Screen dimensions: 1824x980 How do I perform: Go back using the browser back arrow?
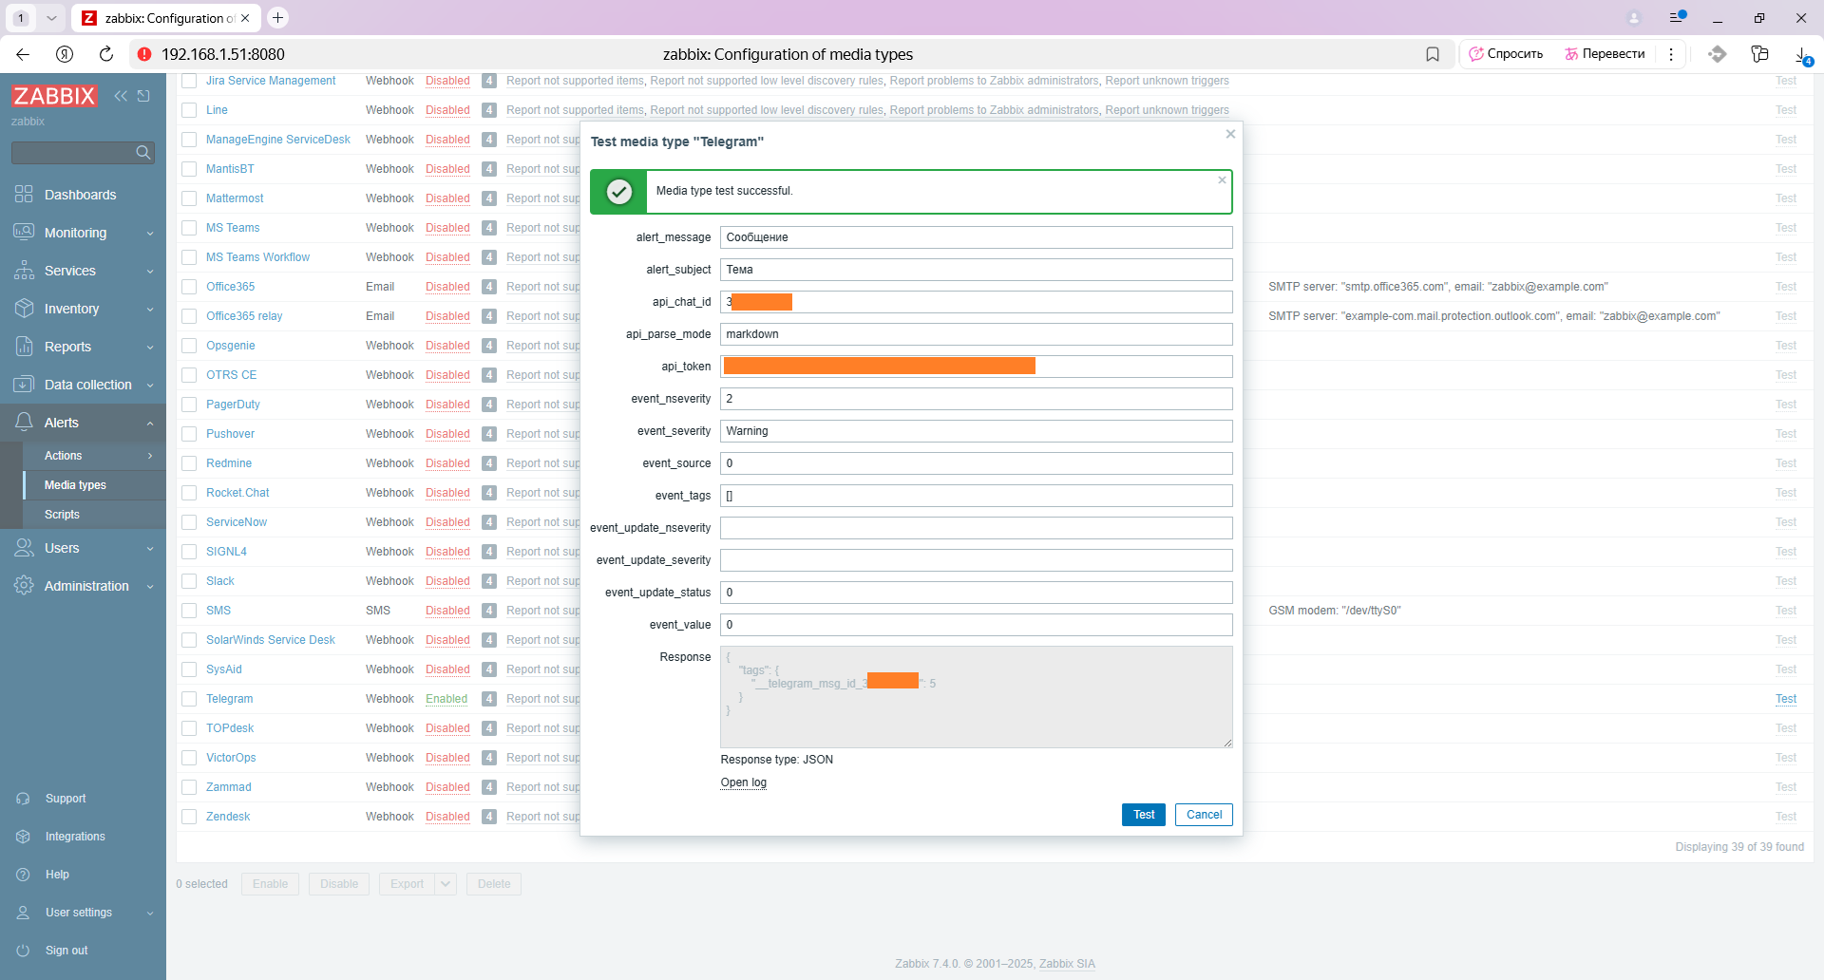23,54
